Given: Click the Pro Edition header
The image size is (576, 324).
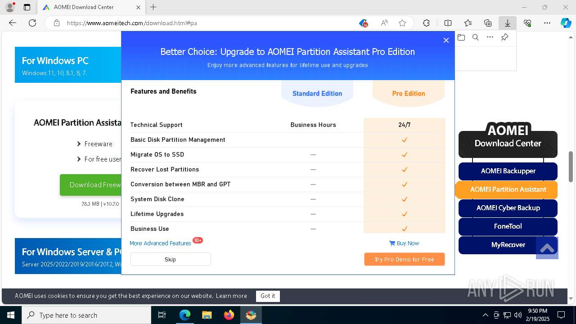Looking at the screenshot, I should [x=409, y=94].
